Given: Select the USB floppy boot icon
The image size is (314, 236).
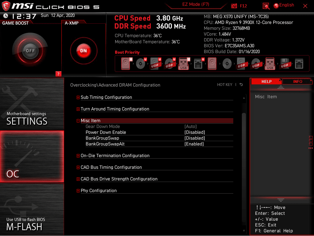Looking at the screenshot, I should (x=285, y=64).
